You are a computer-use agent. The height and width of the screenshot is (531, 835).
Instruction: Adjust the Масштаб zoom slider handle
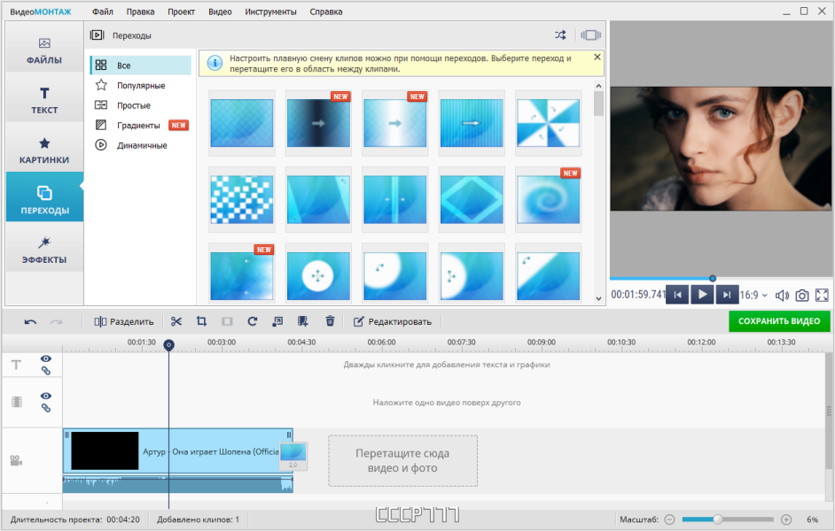(x=718, y=519)
